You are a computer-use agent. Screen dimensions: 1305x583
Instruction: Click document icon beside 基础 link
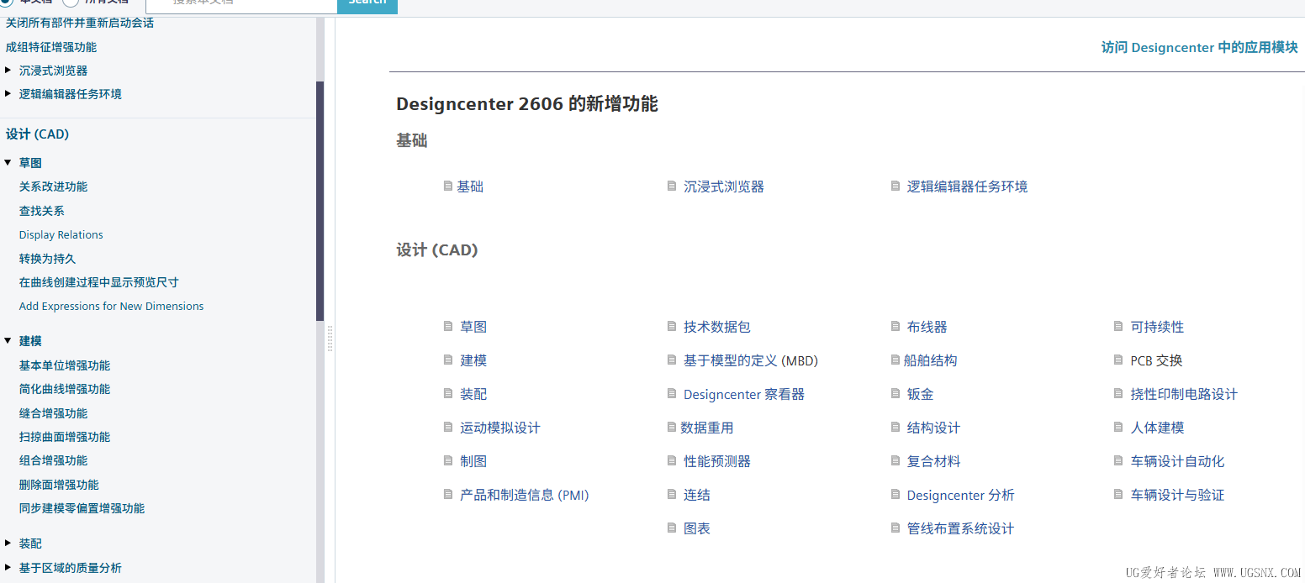click(x=448, y=186)
